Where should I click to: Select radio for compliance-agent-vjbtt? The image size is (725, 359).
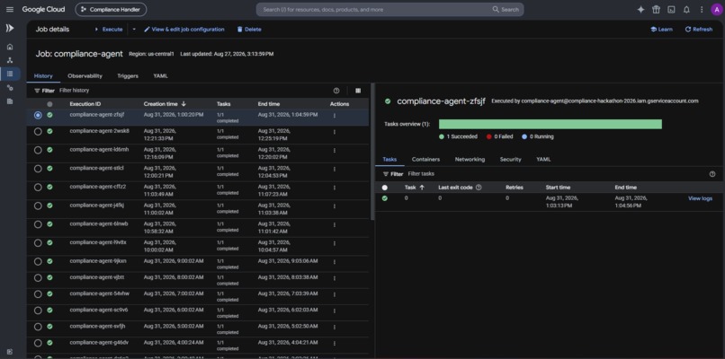[x=38, y=278]
